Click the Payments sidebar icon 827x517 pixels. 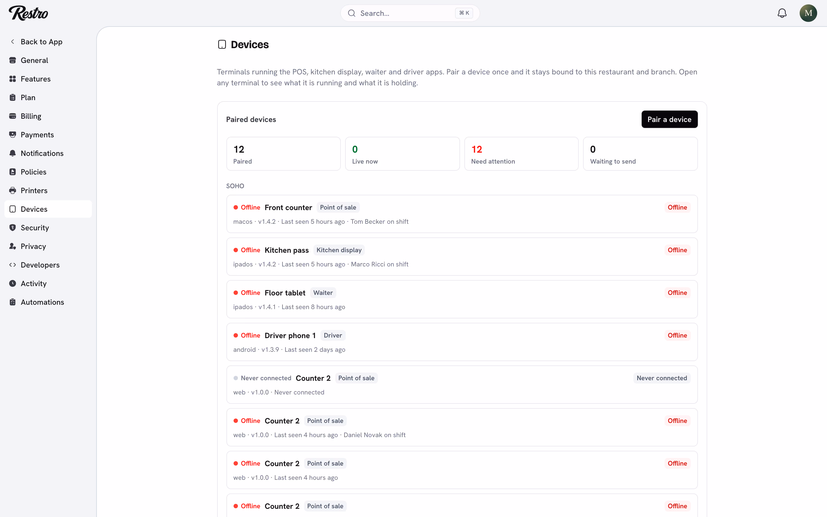pyautogui.click(x=13, y=135)
